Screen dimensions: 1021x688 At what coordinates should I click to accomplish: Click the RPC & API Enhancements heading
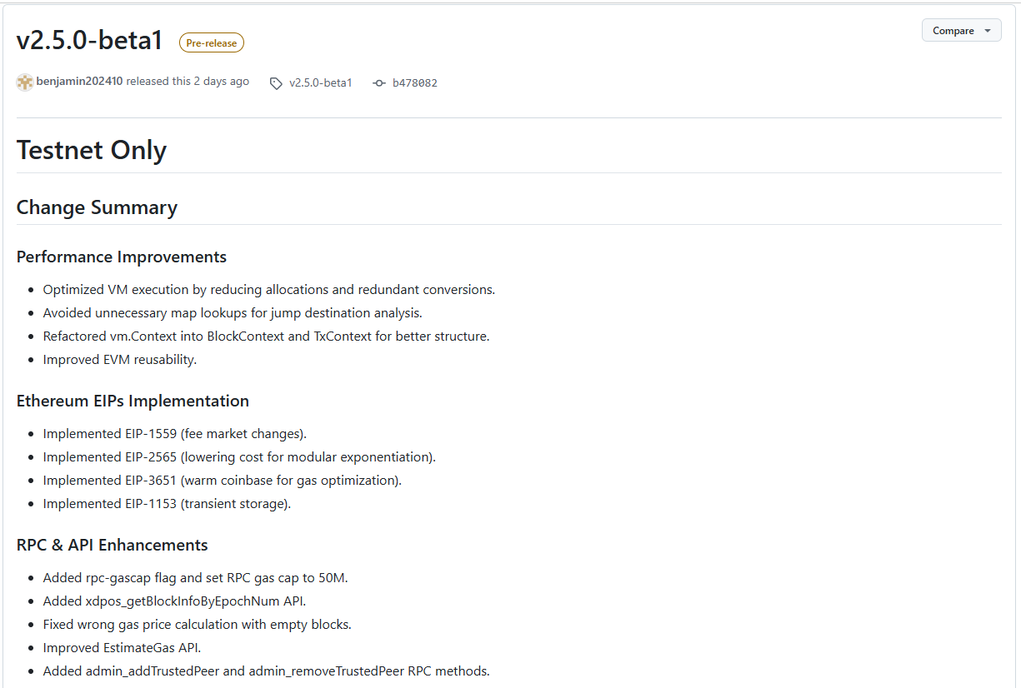(113, 545)
